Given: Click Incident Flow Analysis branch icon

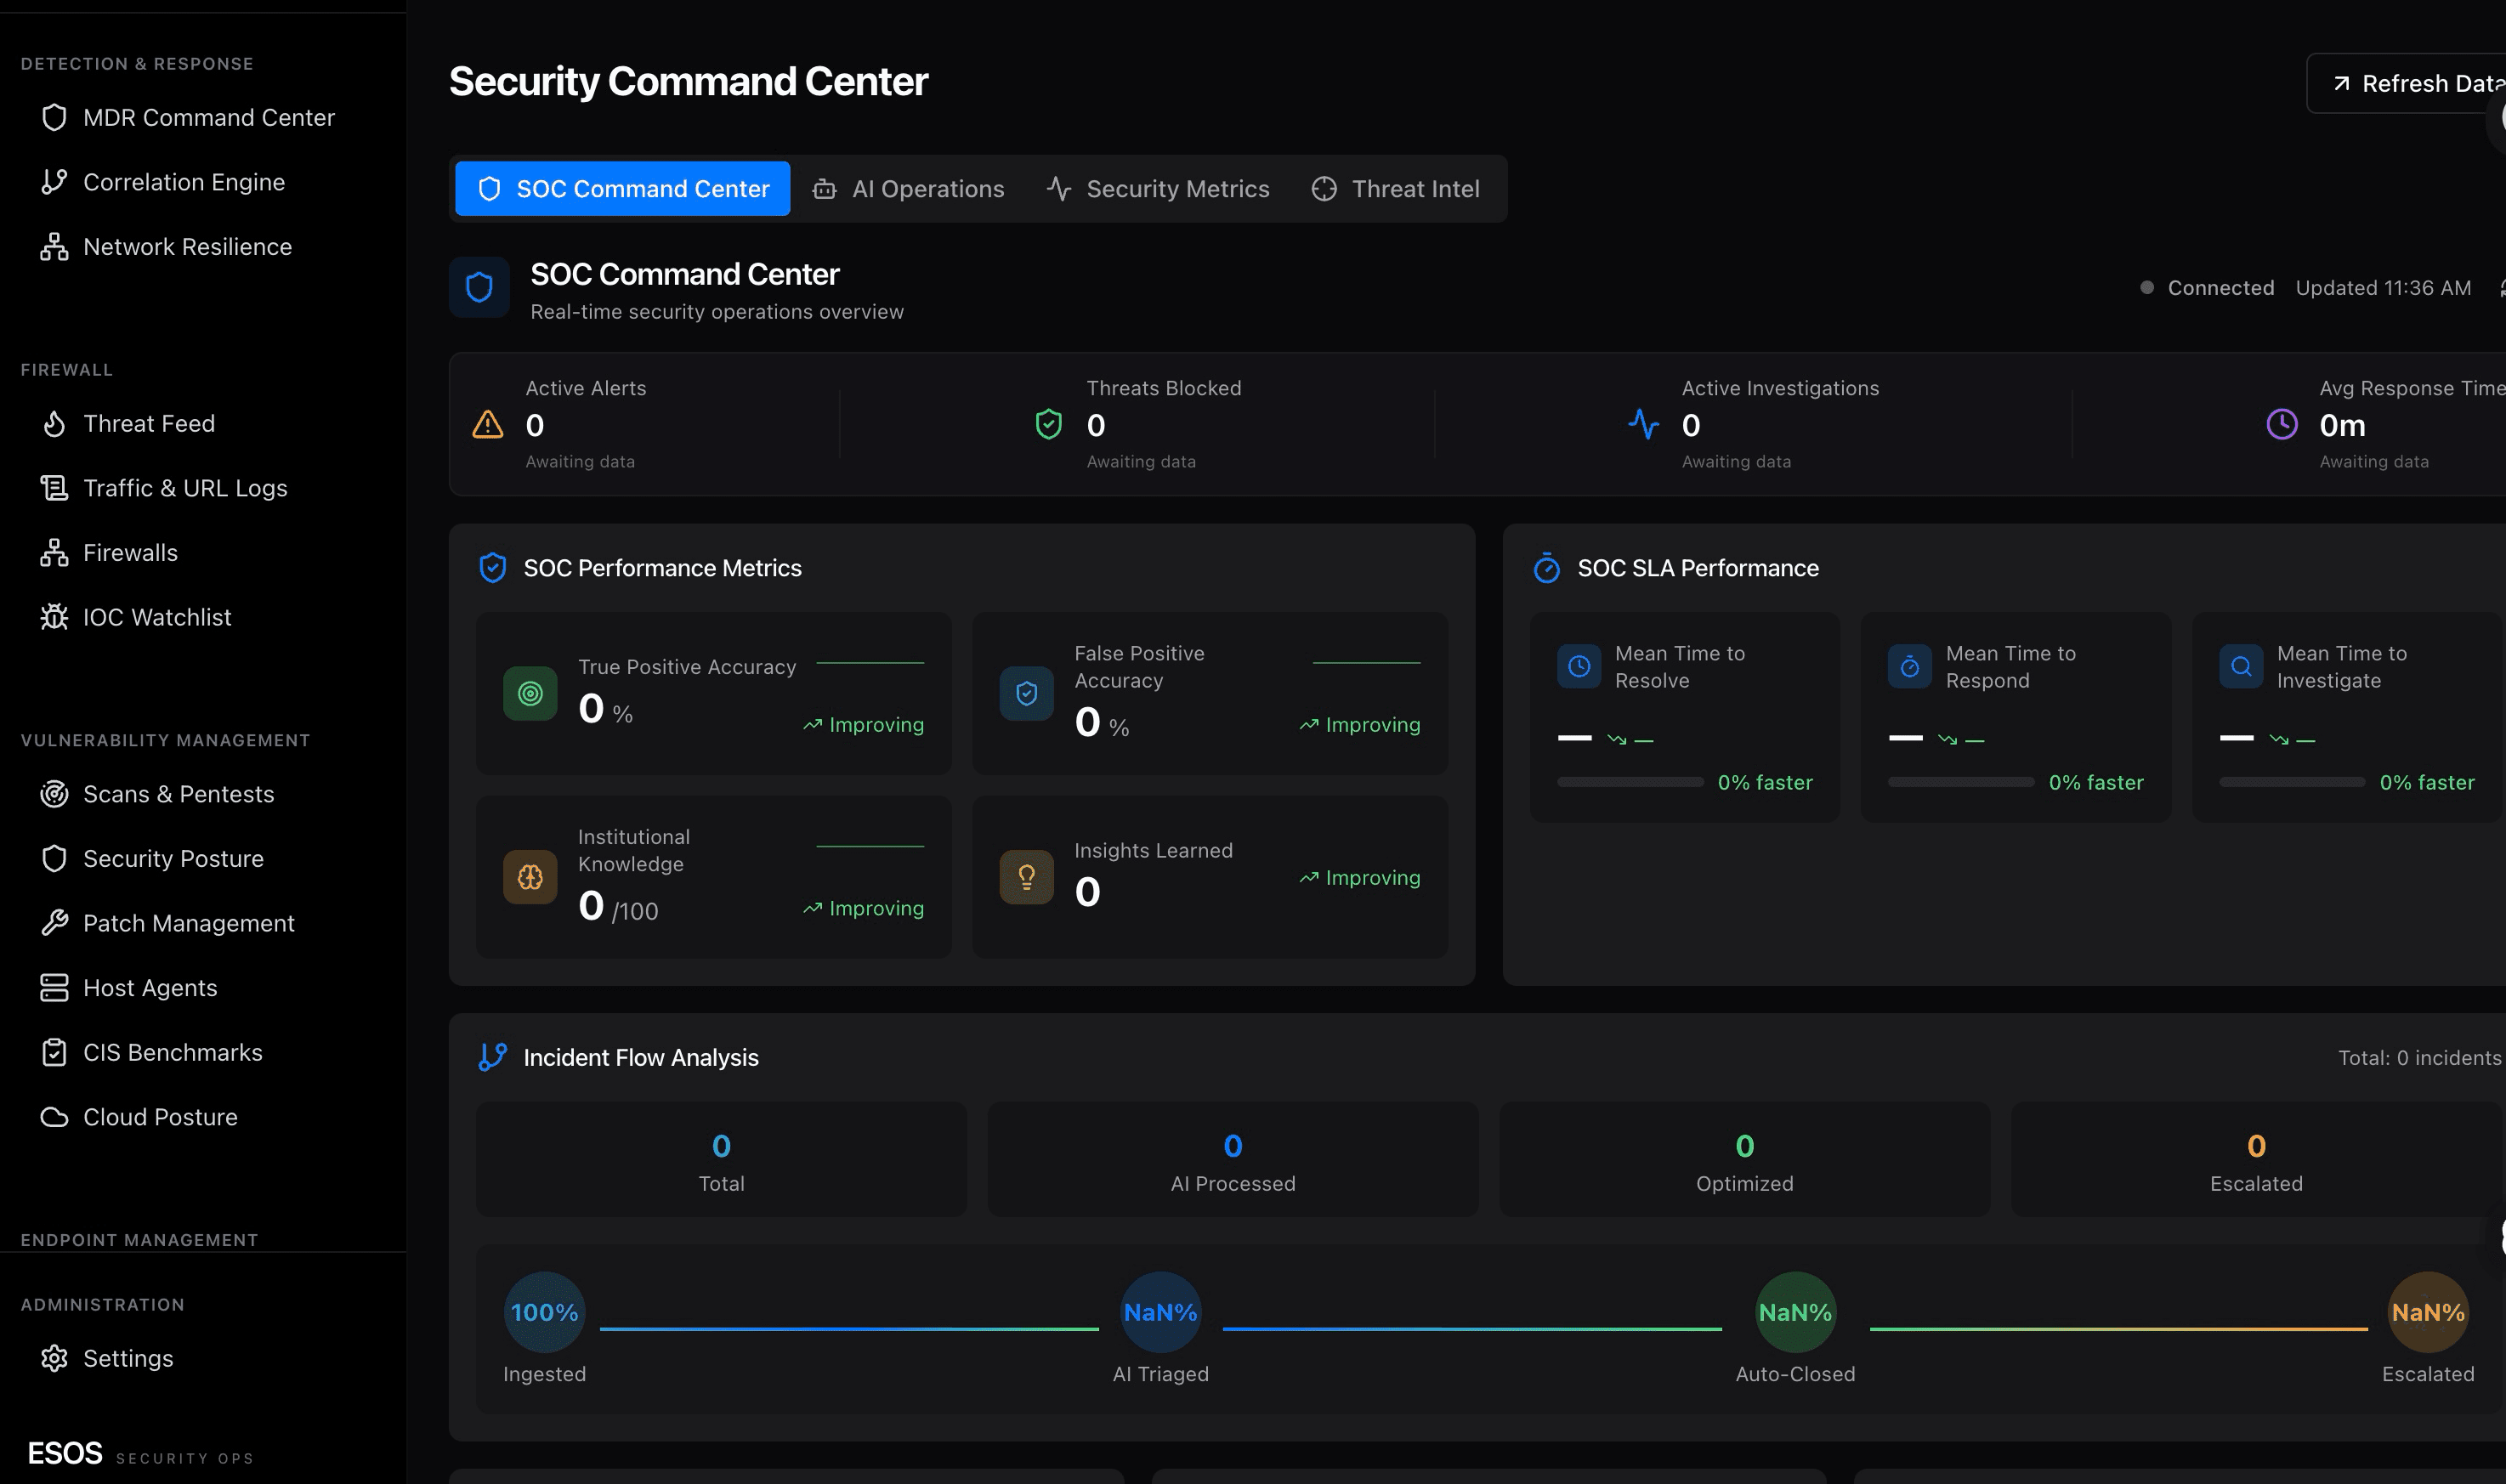Looking at the screenshot, I should 492,1057.
